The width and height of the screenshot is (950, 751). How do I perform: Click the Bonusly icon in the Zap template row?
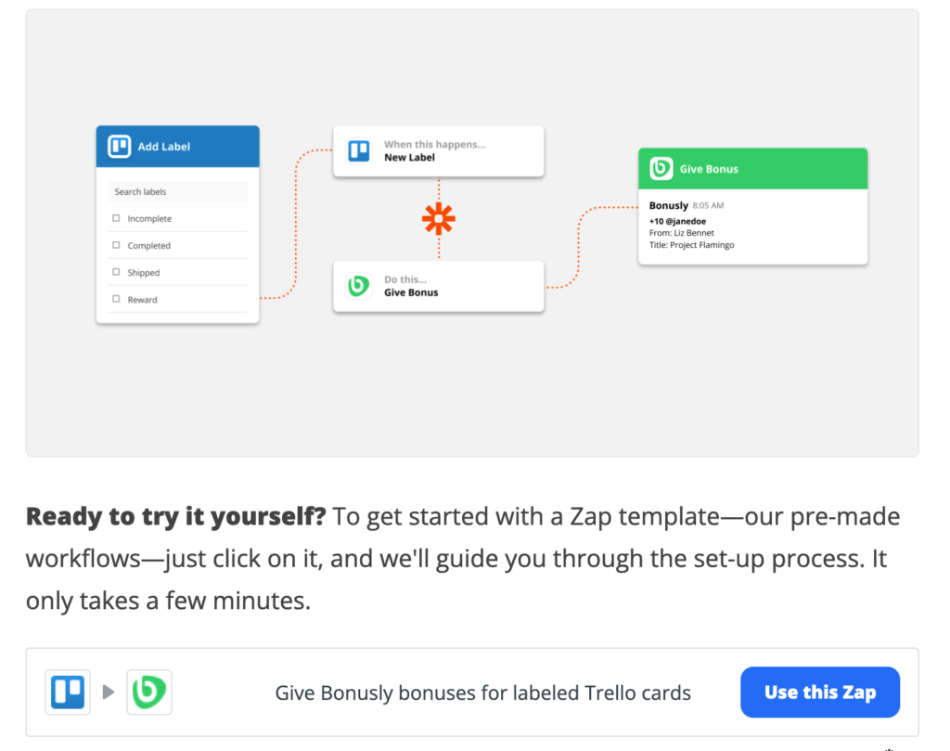[149, 692]
